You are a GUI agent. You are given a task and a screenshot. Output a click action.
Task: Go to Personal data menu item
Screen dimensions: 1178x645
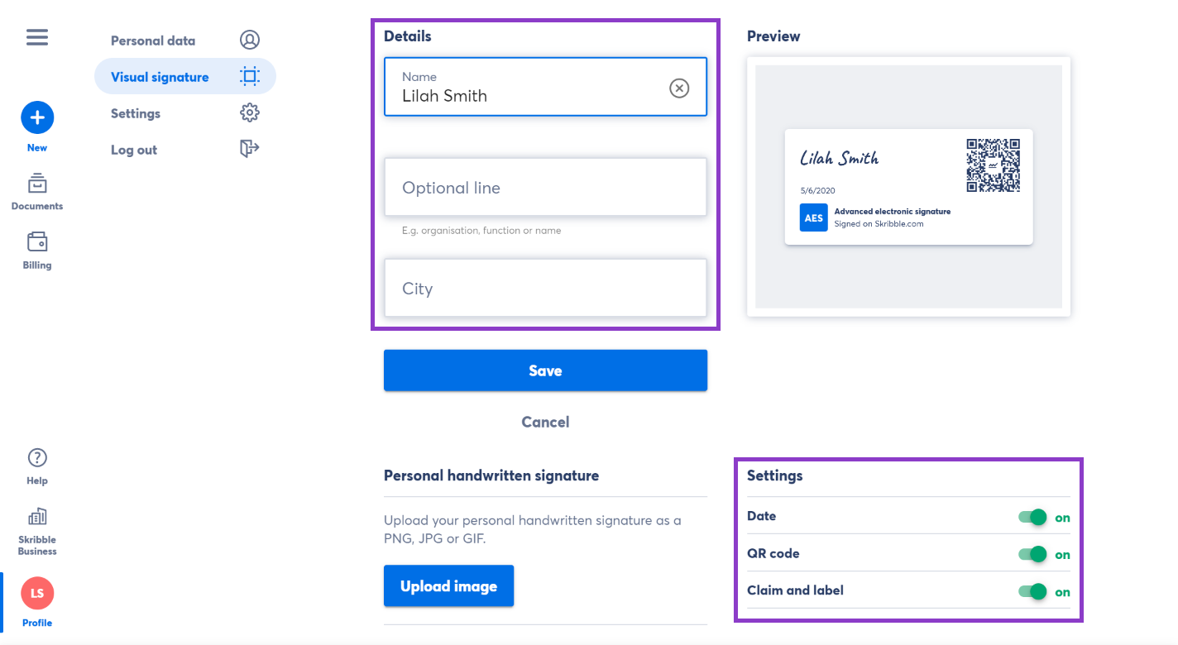point(153,41)
